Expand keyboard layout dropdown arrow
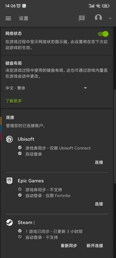The image size is (116, 258). 85,88
